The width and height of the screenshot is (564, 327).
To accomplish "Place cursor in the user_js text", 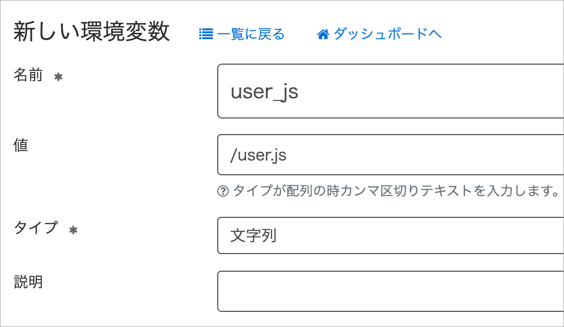I will coord(264,92).
